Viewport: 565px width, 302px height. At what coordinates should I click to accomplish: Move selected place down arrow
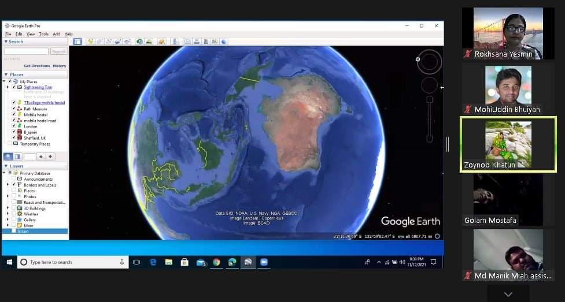tap(50, 156)
